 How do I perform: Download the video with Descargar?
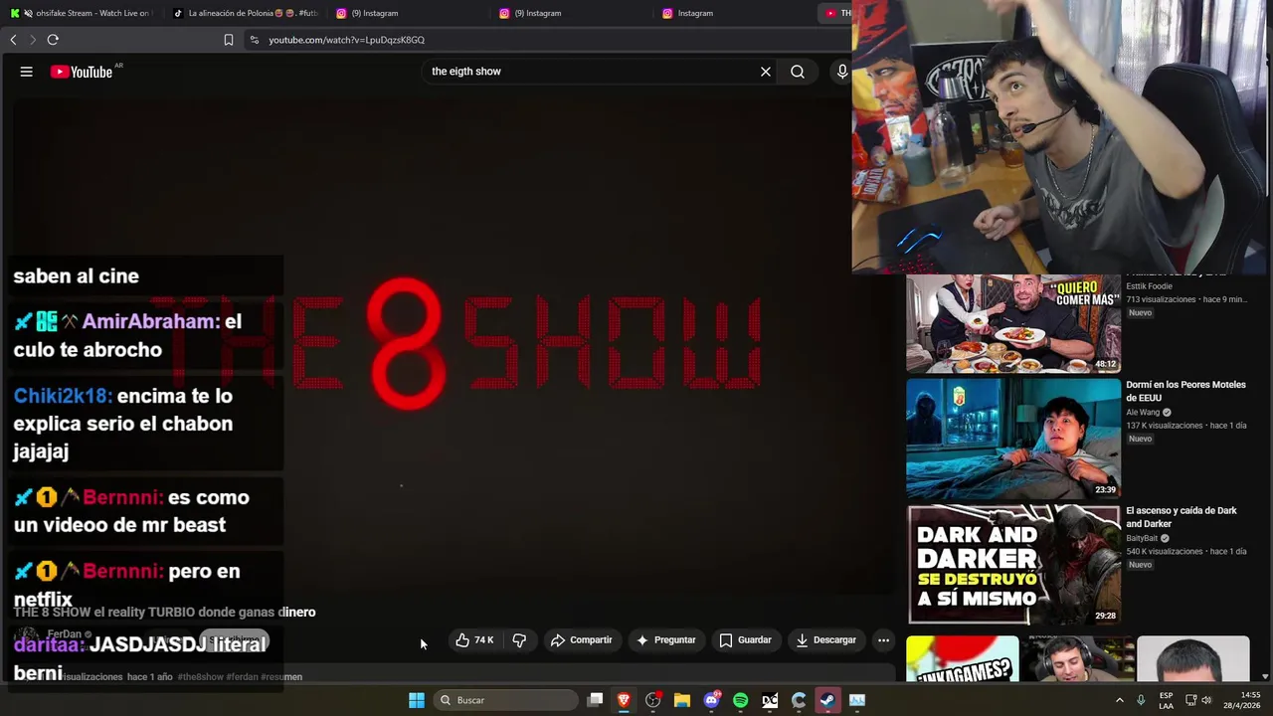coord(825,640)
